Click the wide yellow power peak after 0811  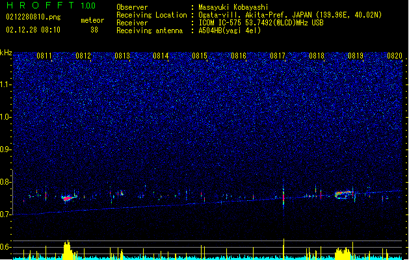pyautogui.click(x=68, y=250)
